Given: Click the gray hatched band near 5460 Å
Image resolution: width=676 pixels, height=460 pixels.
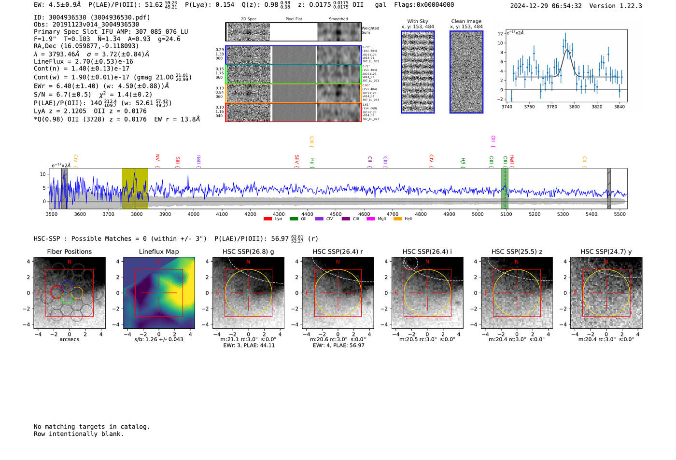Looking at the screenshot, I should coord(609,188).
